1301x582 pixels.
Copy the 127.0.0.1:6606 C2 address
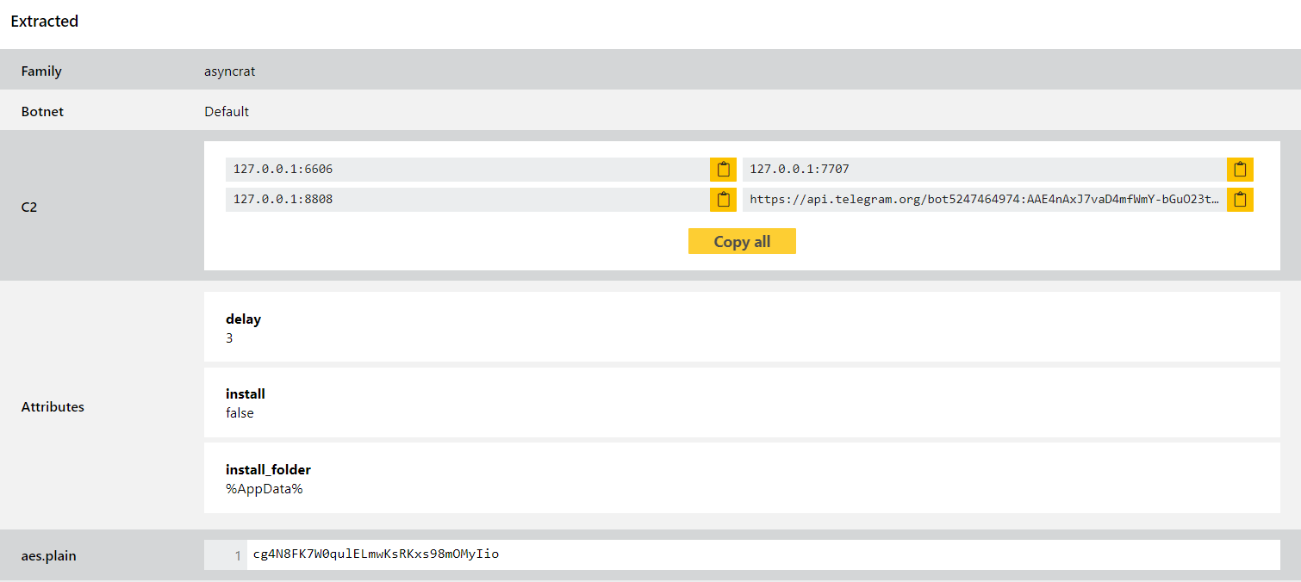(x=723, y=170)
